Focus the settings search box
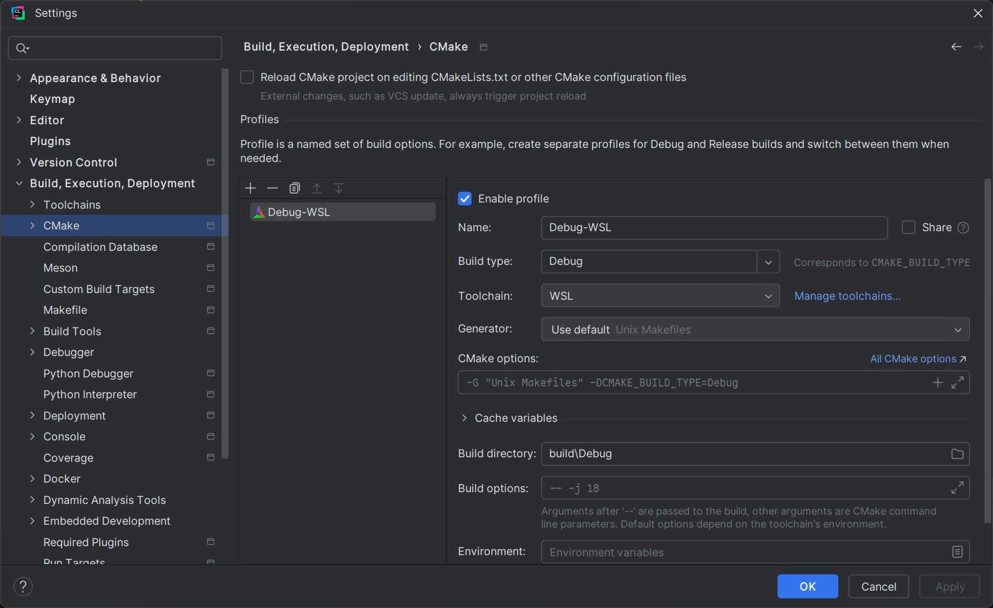 115,48
